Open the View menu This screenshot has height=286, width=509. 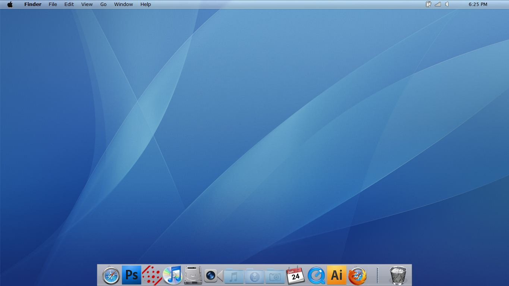pos(87,4)
